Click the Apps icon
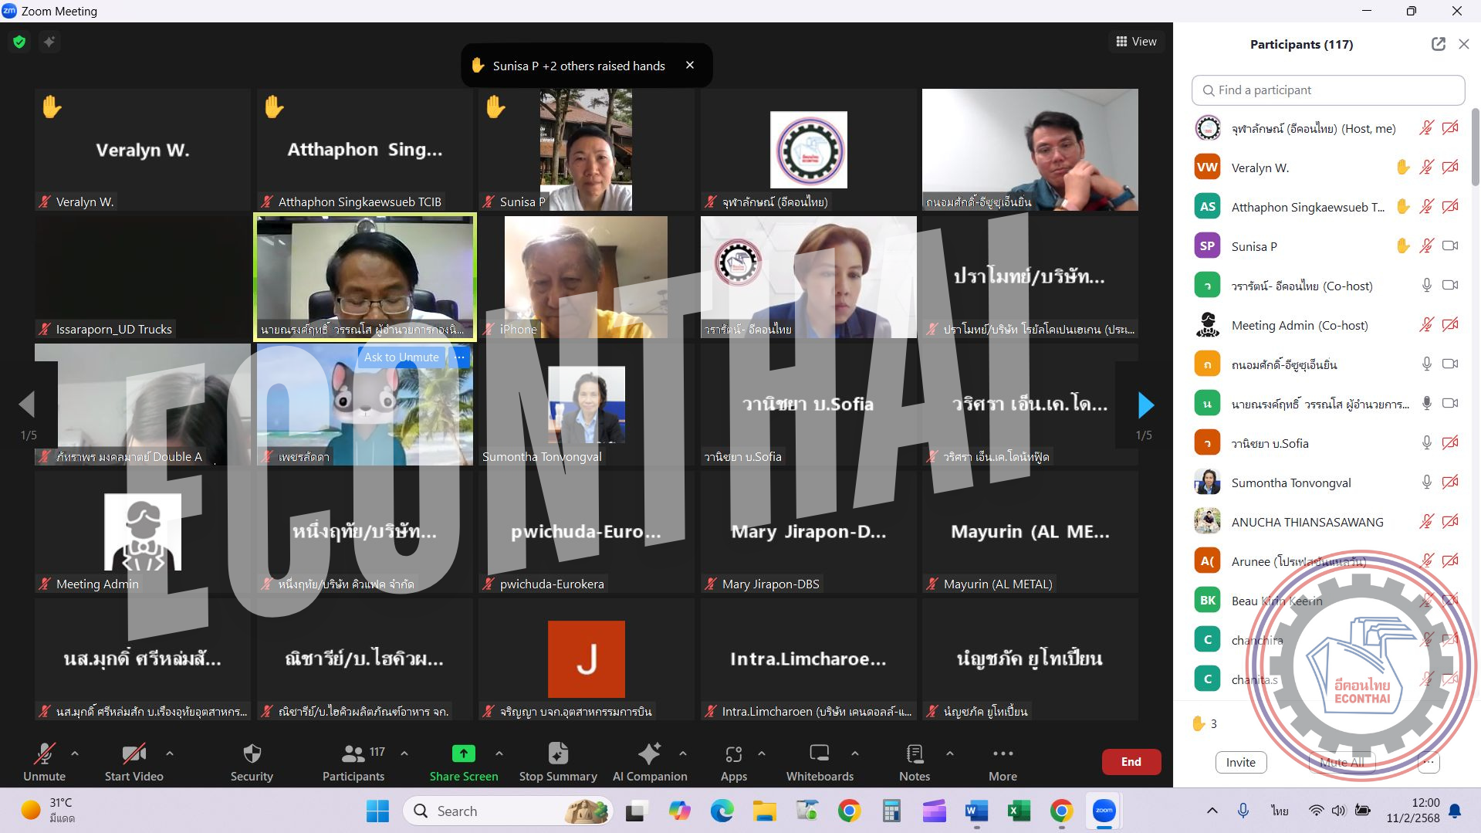 click(x=733, y=754)
